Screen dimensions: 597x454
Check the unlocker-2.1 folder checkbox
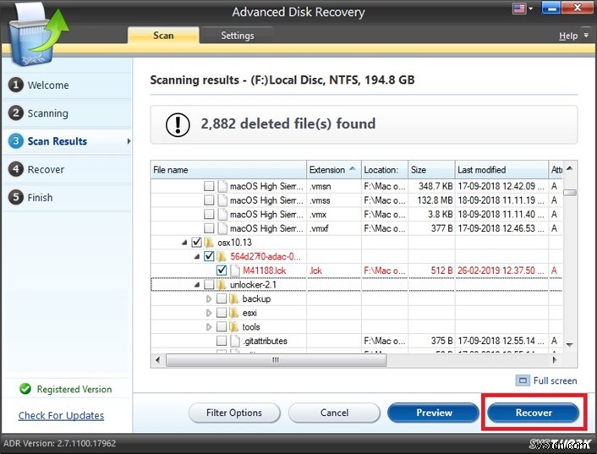click(209, 284)
